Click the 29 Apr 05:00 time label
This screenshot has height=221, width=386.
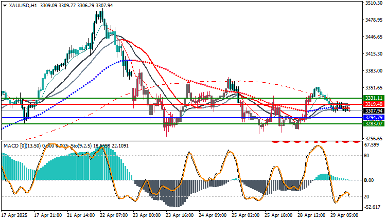pyautogui.click(x=345, y=215)
